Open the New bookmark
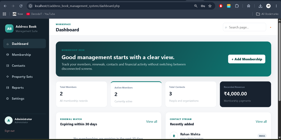281x140 pixels. tap(18, 14)
